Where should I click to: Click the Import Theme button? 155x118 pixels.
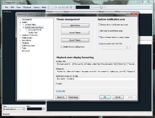[75, 33]
